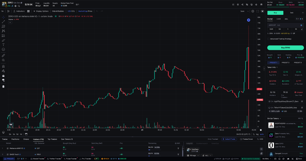The image size is (306, 161).
Task: Toggle Only Tracked filter
Action: click(213, 139)
